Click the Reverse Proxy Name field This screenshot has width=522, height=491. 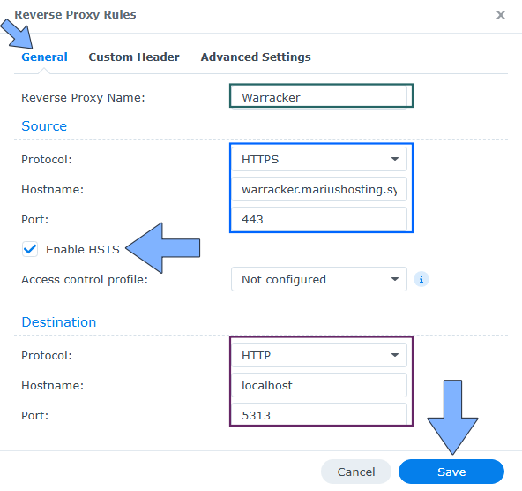pos(319,97)
